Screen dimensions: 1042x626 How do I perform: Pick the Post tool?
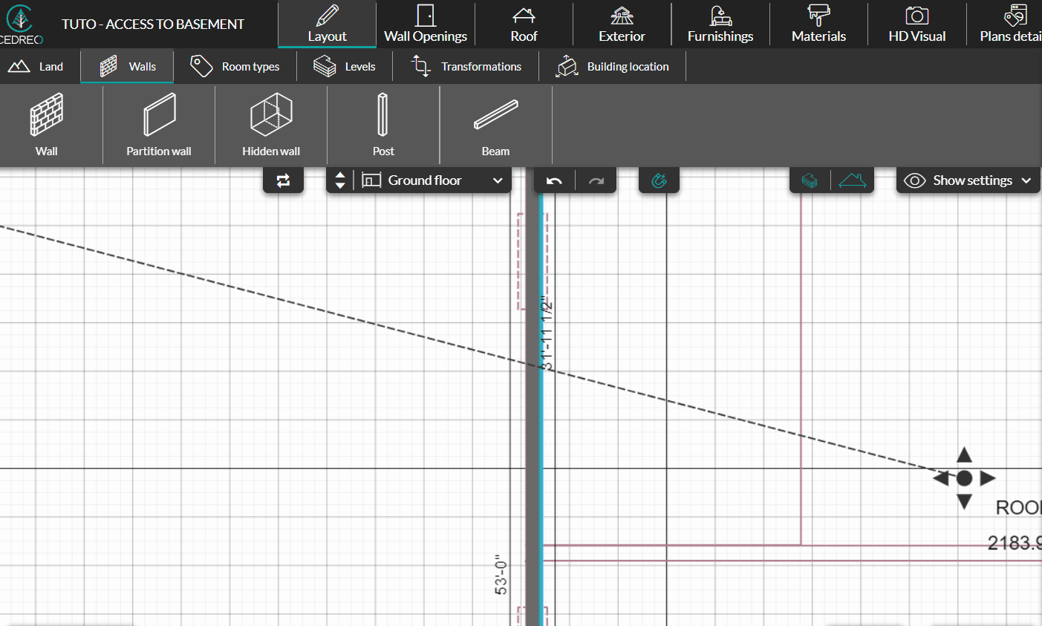click(x=383, y=125)
